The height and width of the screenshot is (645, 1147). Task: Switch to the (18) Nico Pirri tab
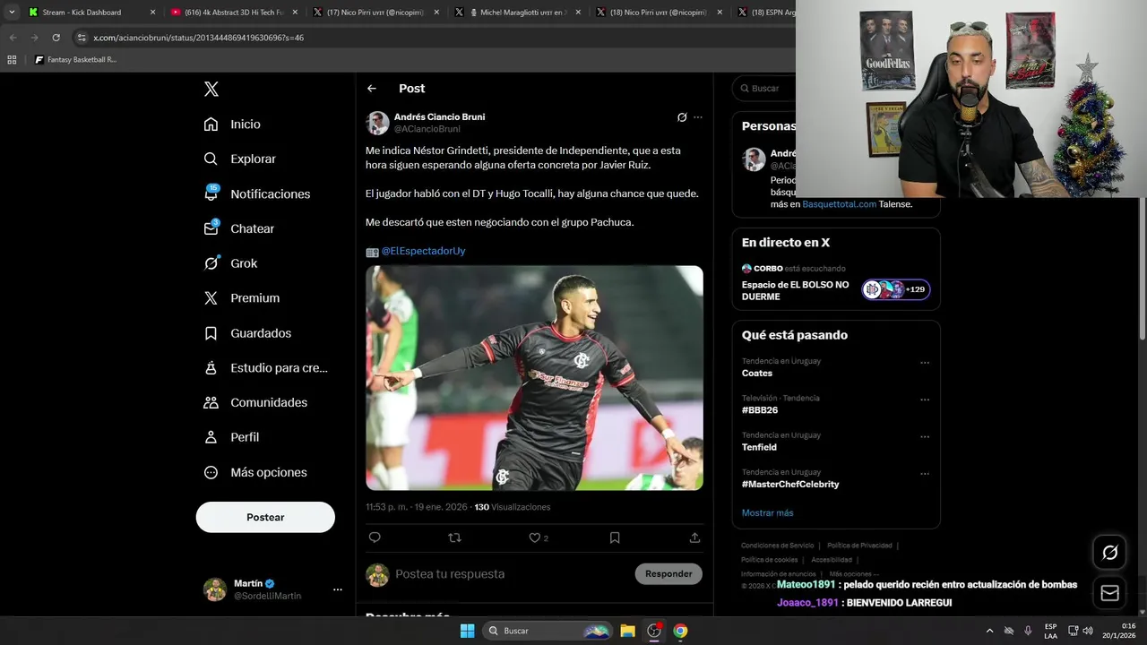(660, 13)
